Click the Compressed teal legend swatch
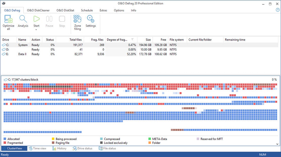The width and height of the screenshot is (281, 157). [x=101, y=139]
